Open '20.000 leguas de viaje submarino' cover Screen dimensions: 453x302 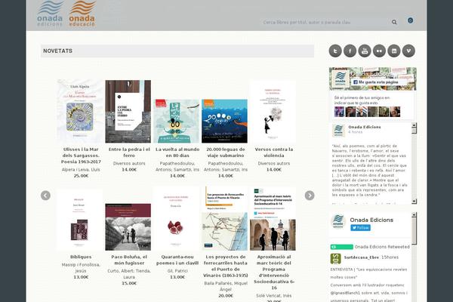tap(224, 121)
